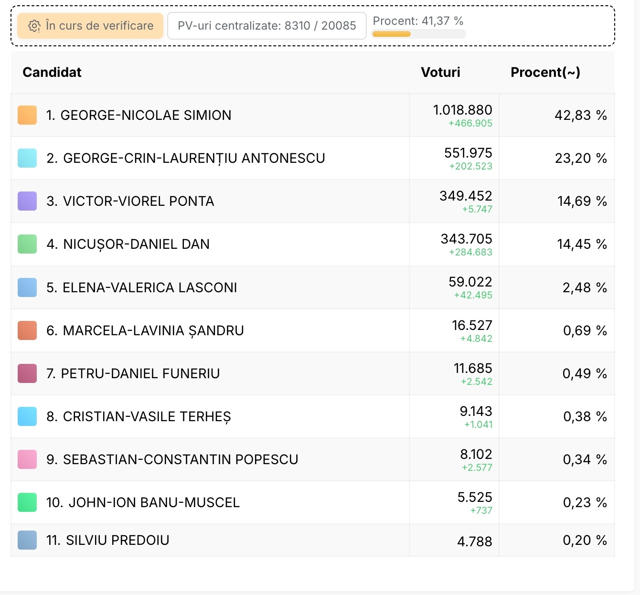Click Elena-Valerica Lasconi's blue swatch
The height and width of the screenshot is (595, 640).
(27, 287)
